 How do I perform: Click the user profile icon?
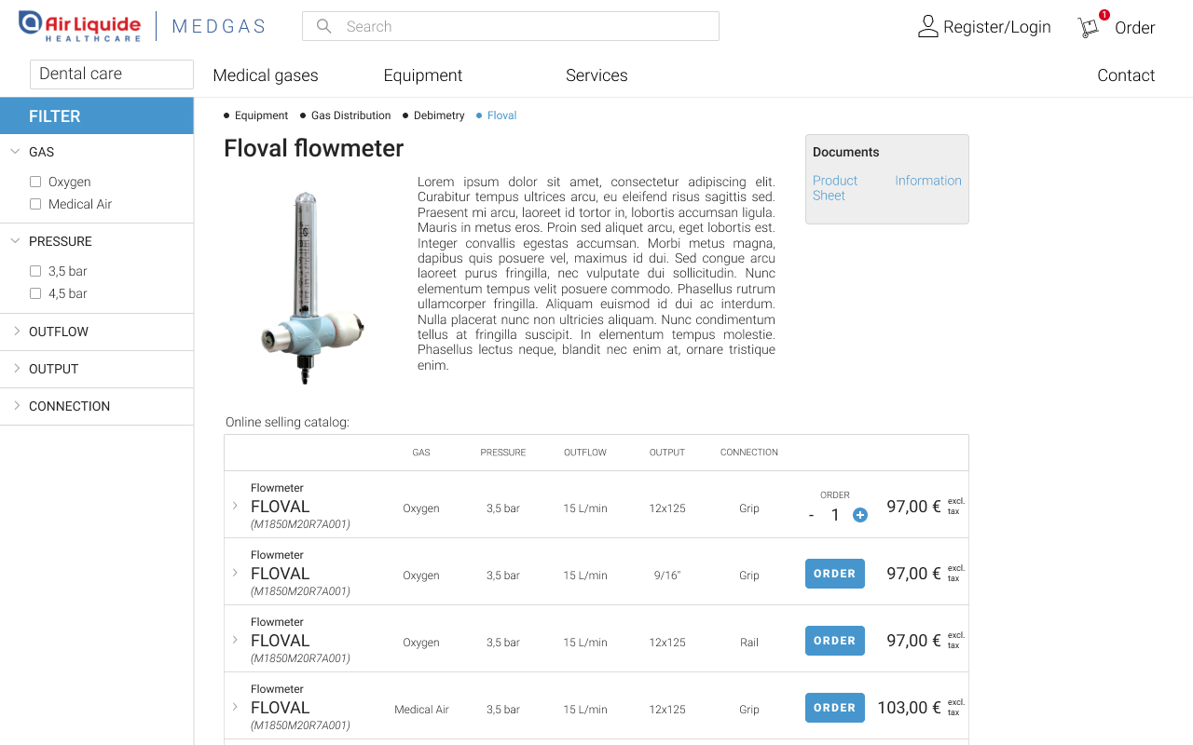point(927,26)
